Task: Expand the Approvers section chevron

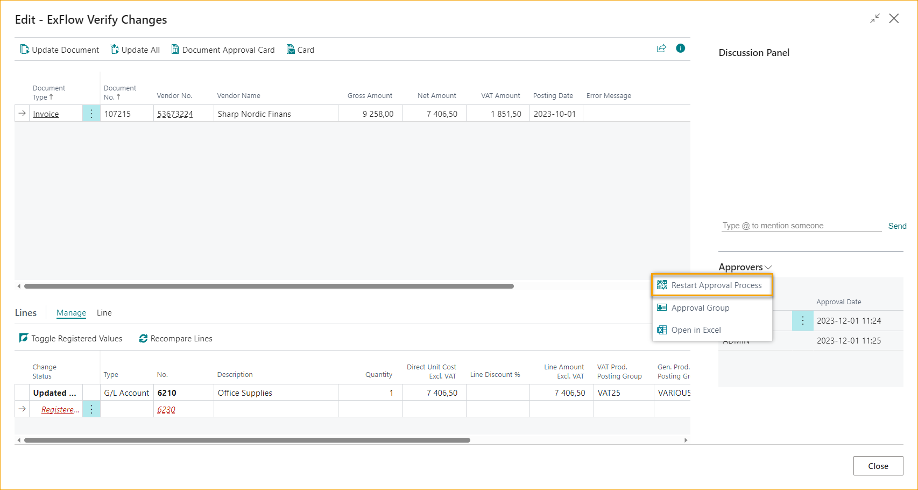Action: [x=768, y=267]
